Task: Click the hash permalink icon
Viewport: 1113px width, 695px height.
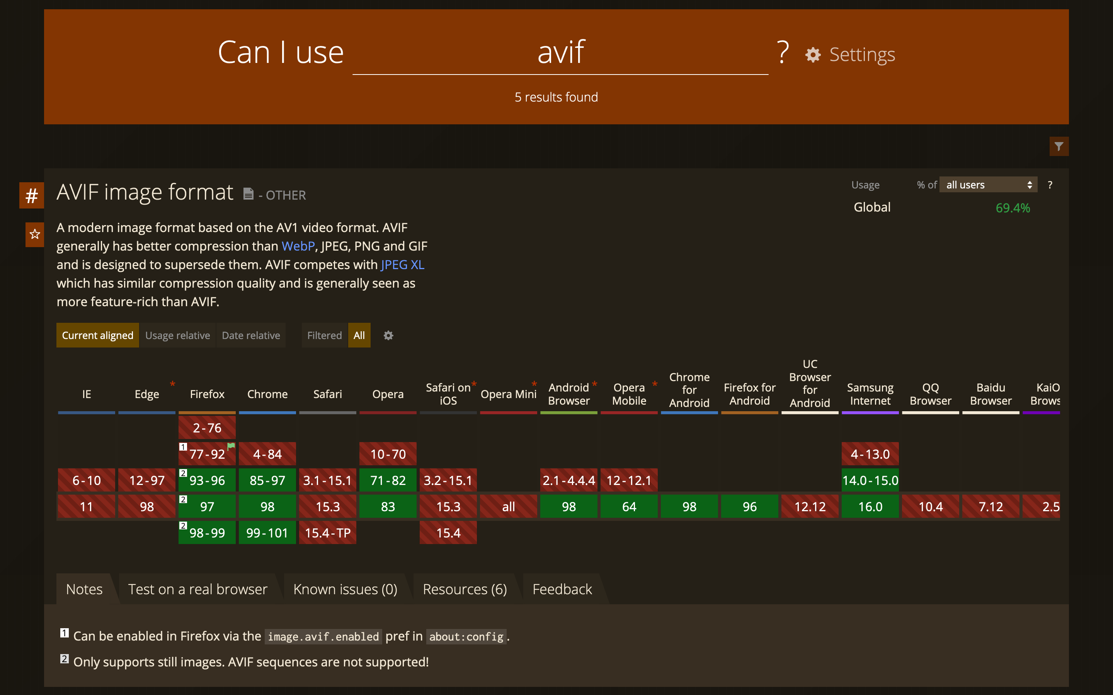Action: 31,196
